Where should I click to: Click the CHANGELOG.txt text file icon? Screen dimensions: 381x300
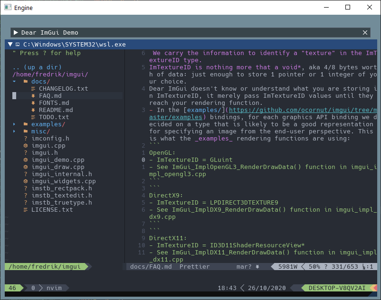(x=33, y=89)
